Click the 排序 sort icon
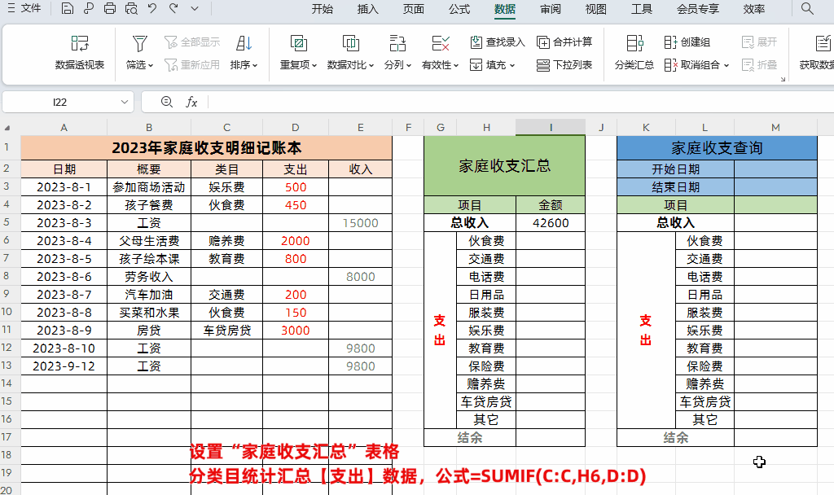834x495 pixels. (244, 42)
